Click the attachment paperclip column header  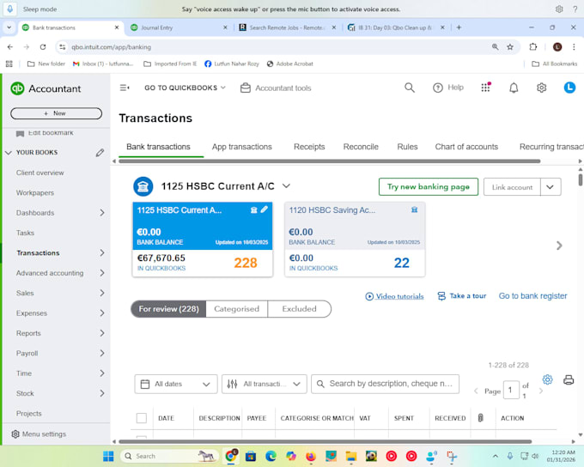(x=480, y=418)
